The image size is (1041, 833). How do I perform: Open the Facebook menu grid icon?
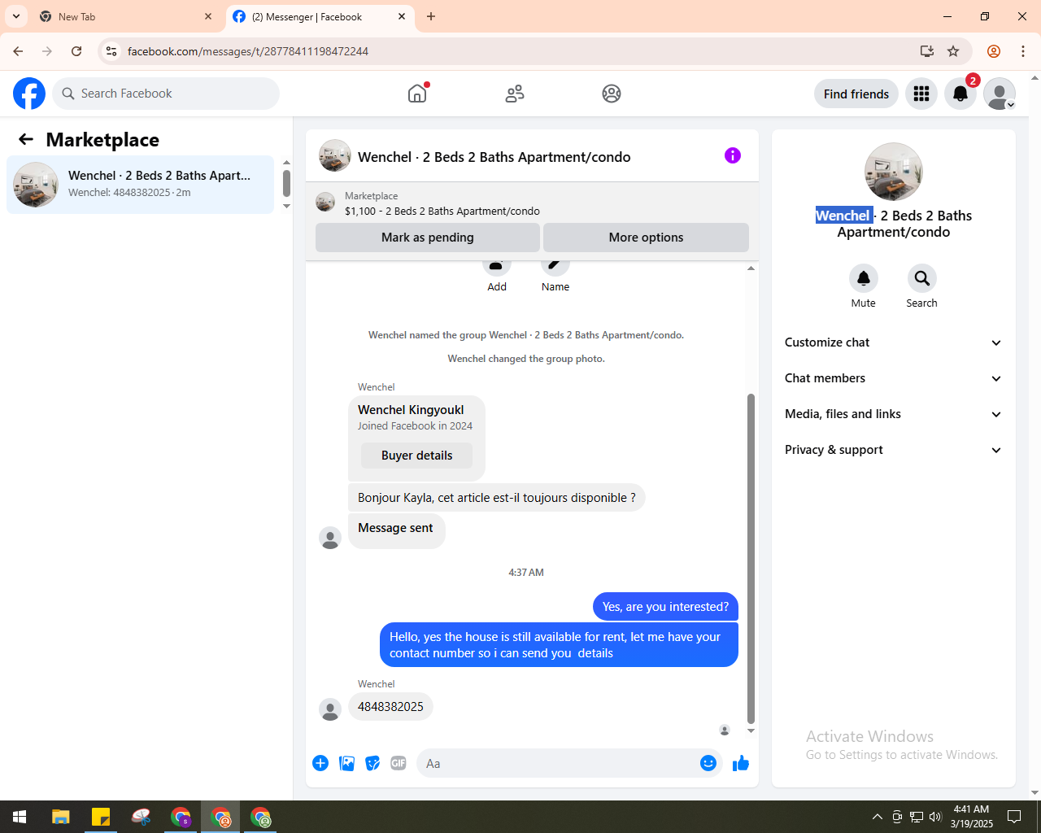coord(921,94)
